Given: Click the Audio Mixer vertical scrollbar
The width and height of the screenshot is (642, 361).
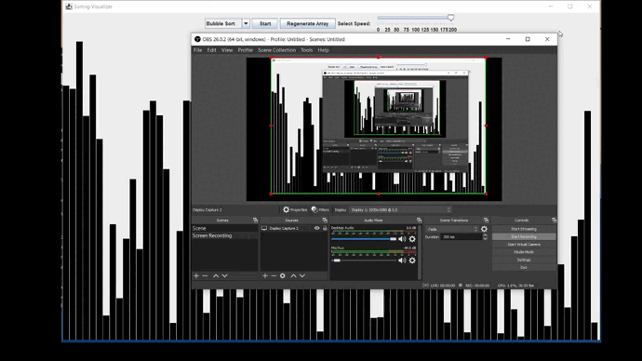Looking at the screenshot, I should pos(419,252).
